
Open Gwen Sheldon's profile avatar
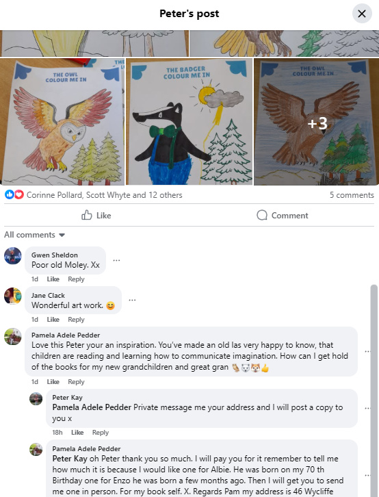click(x=13, y=256)
